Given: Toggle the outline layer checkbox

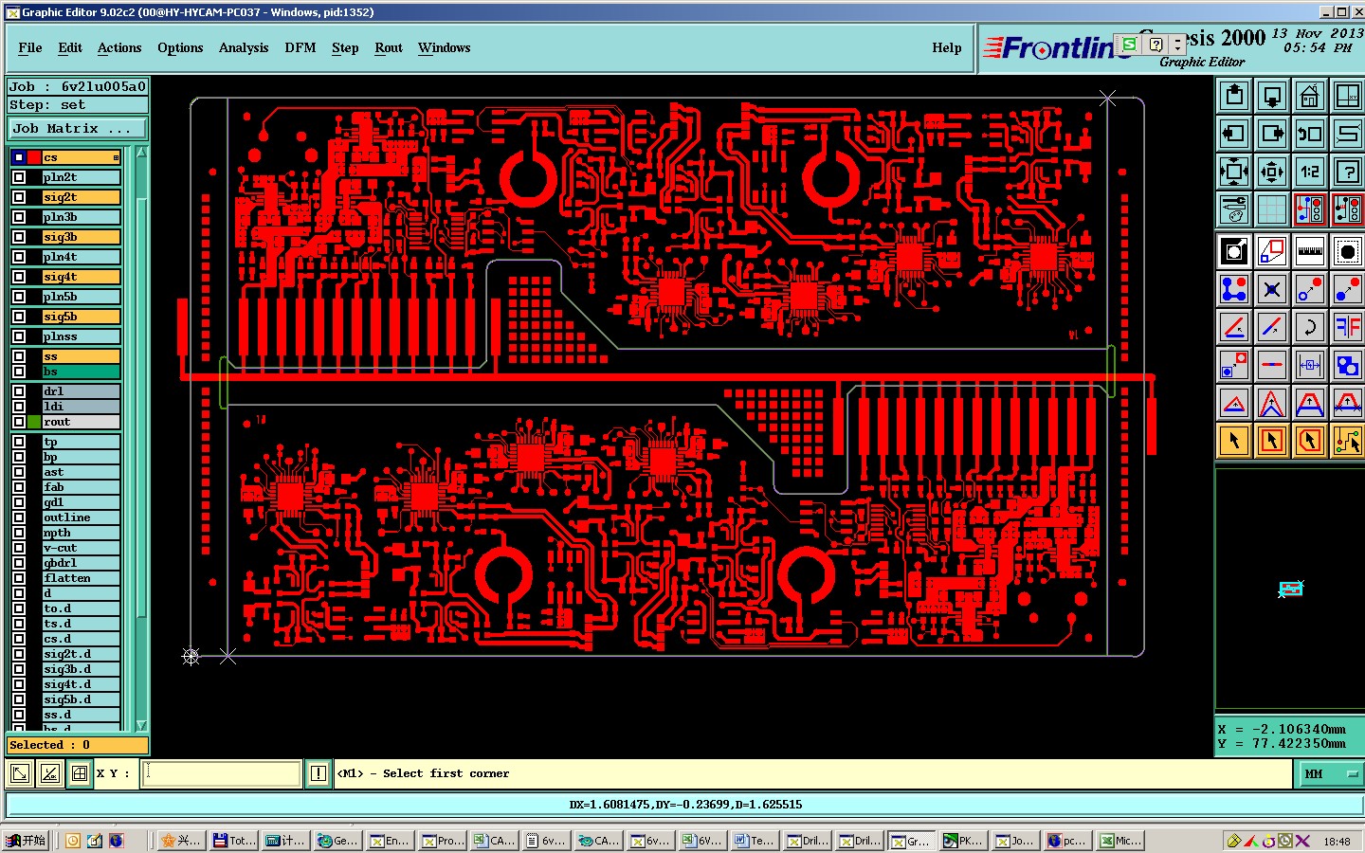Looking at the screenshot, I should coord(19,517).
